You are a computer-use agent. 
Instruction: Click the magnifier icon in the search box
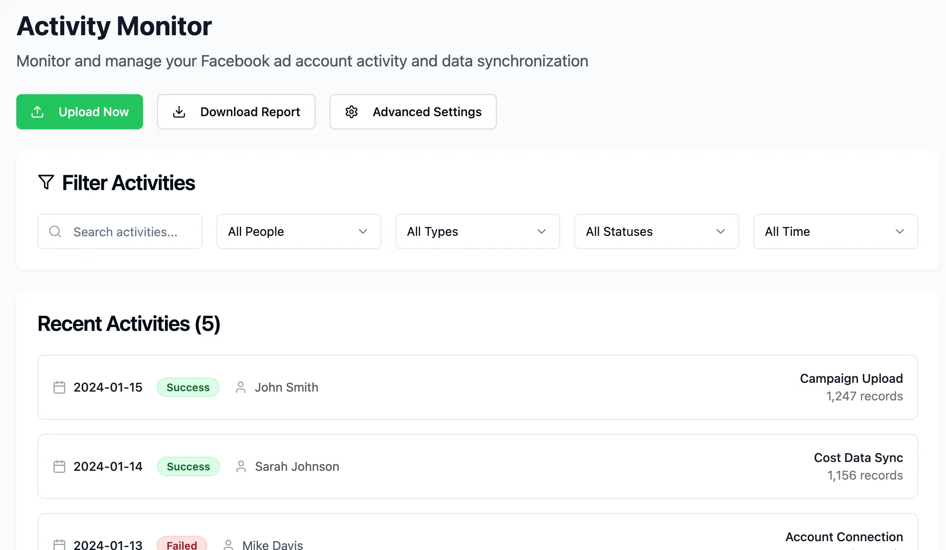(55, 231)
